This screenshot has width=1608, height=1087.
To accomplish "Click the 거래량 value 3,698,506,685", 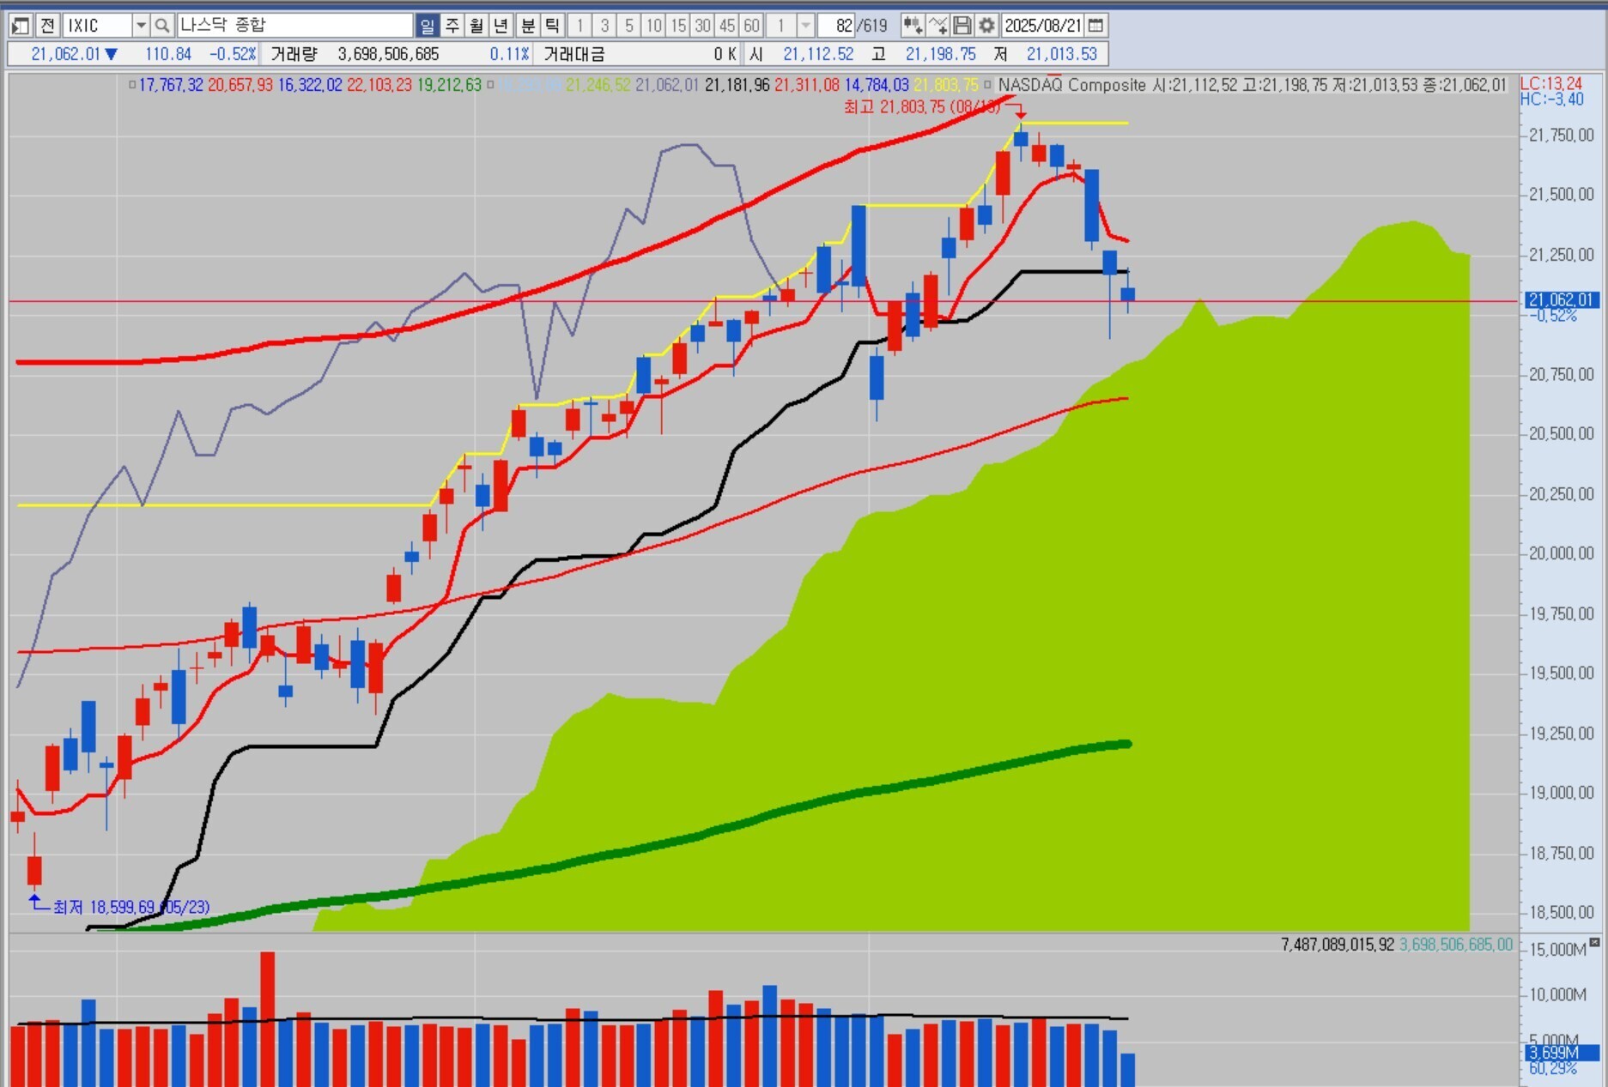I will (x=388, y=54).
